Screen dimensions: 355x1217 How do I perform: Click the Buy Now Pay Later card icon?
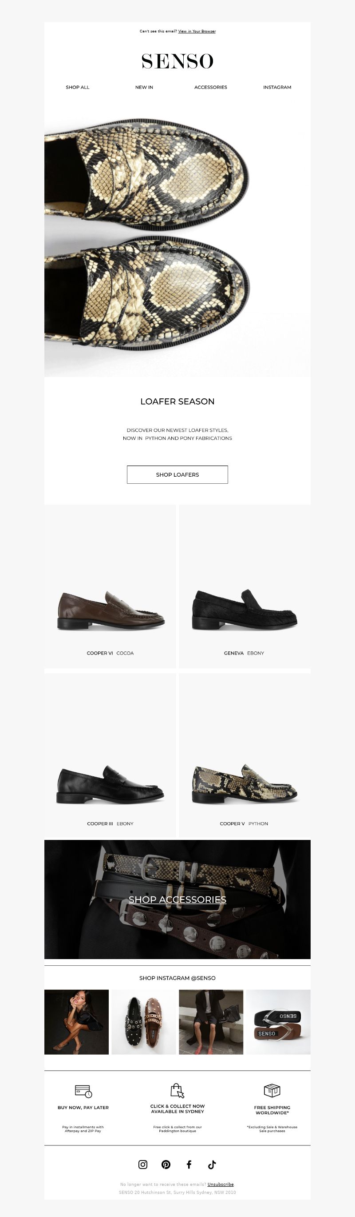click(83, 1091)
